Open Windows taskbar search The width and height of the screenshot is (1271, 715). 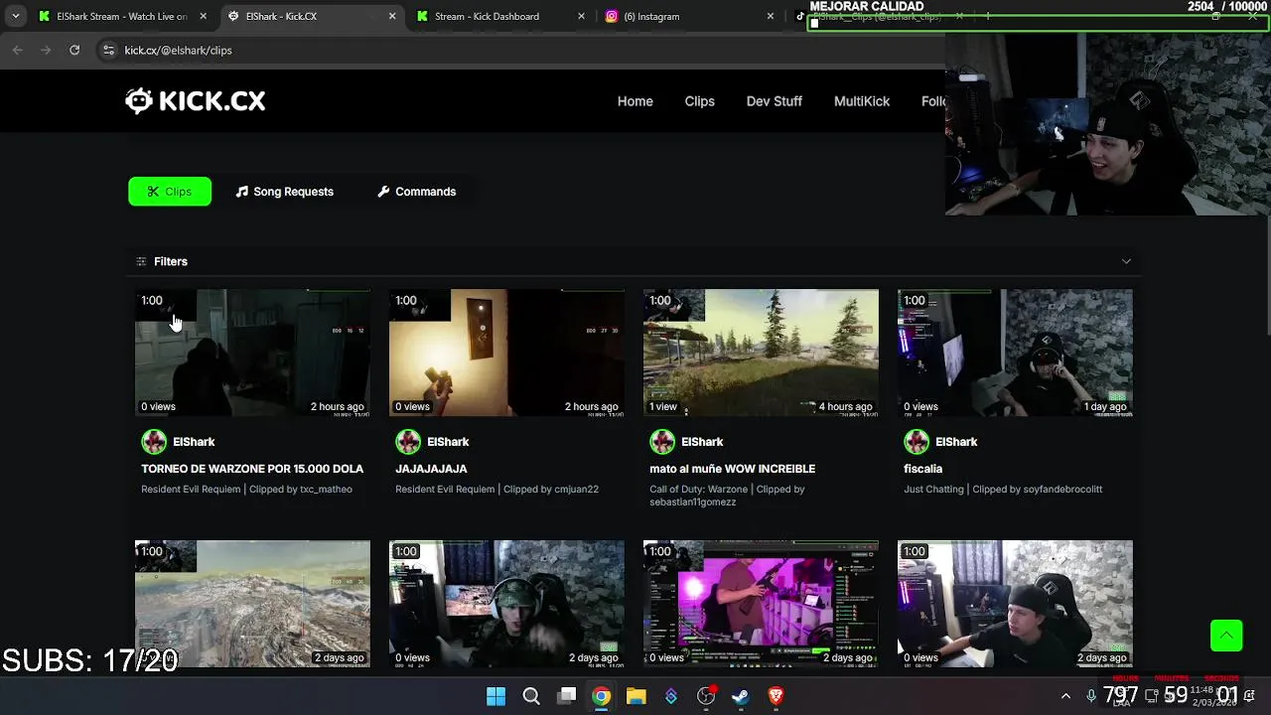(531, 696)
